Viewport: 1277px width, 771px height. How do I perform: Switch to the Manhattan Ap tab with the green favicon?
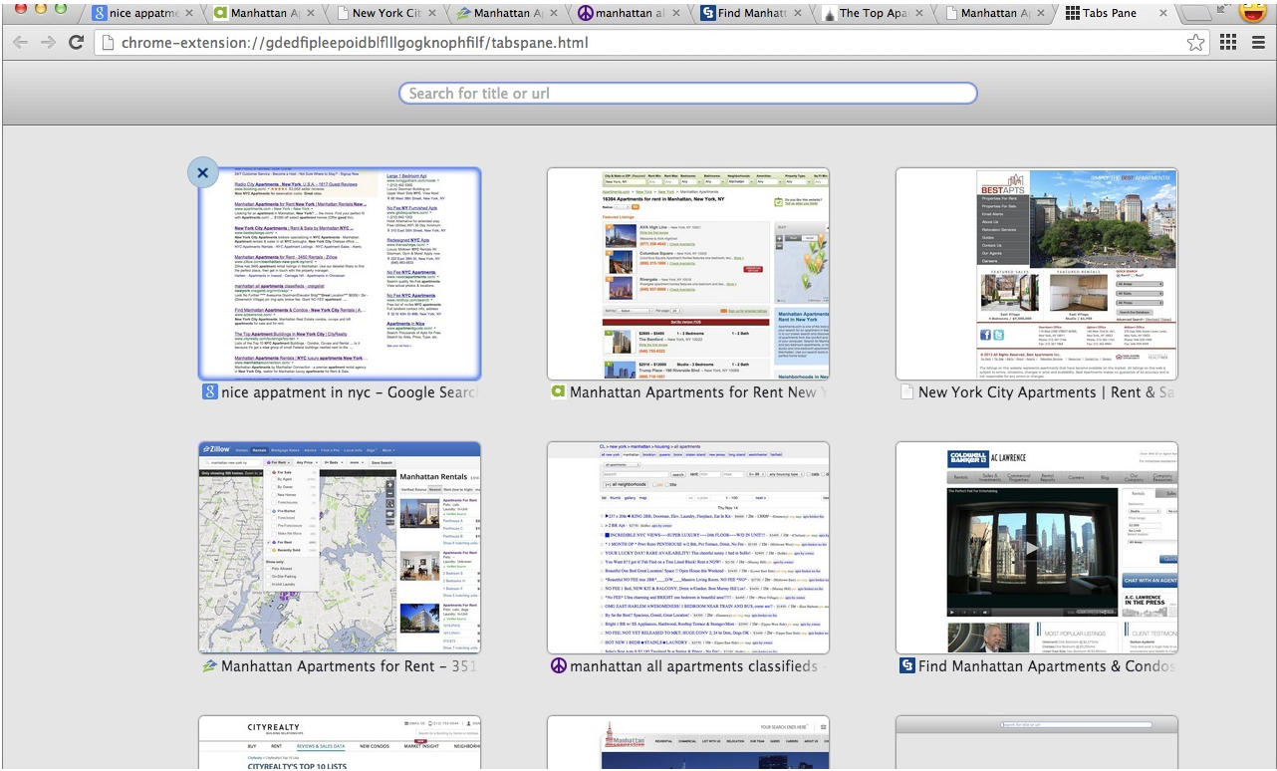tap(264, 14)
